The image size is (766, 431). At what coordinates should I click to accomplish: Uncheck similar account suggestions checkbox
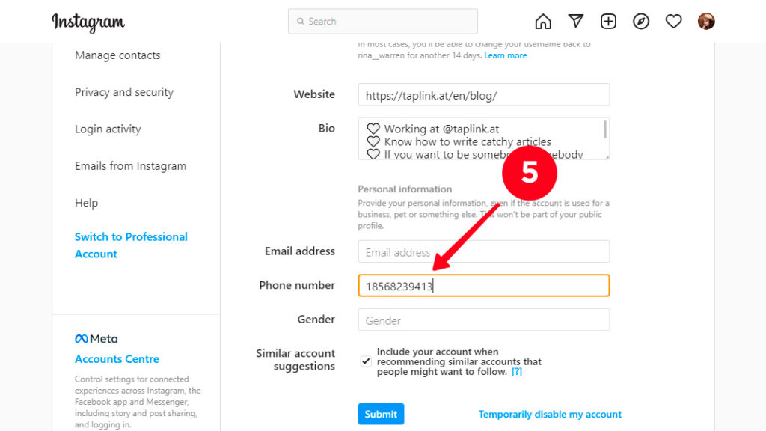point(365,361)
